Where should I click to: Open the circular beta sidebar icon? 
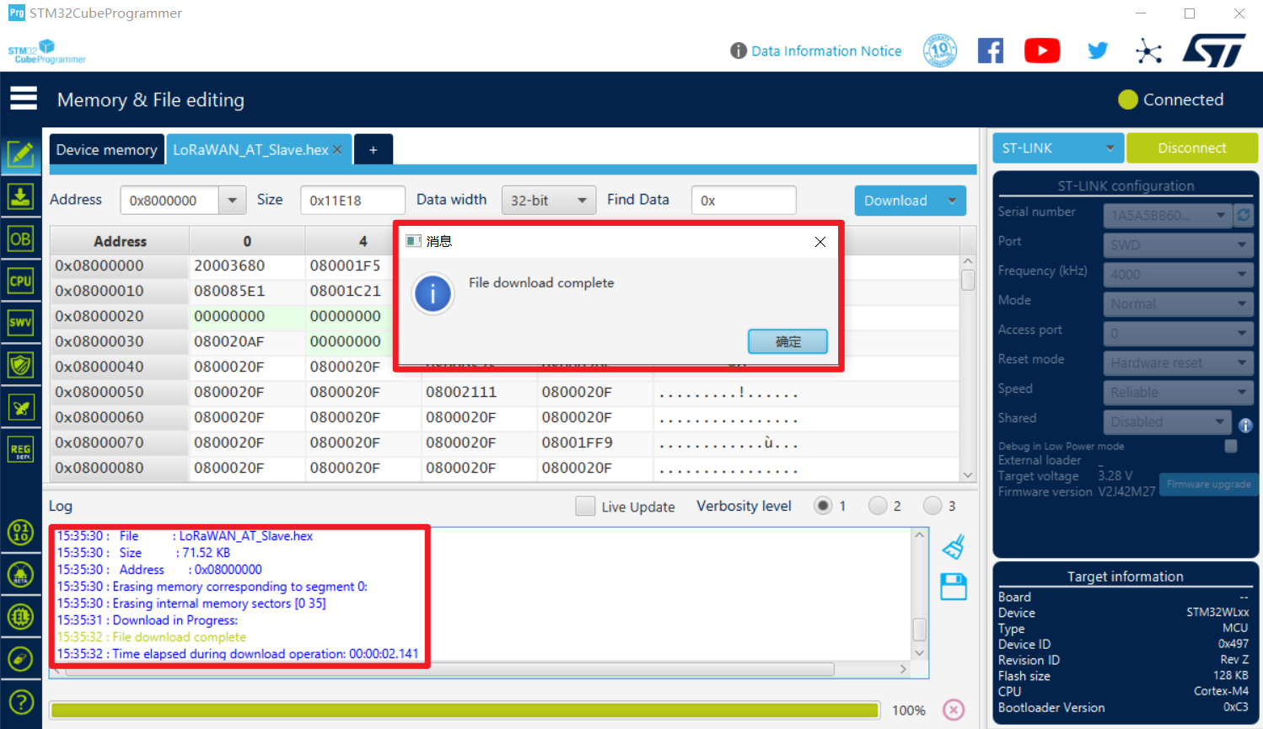pyautogui.click(x=20, y=575)
